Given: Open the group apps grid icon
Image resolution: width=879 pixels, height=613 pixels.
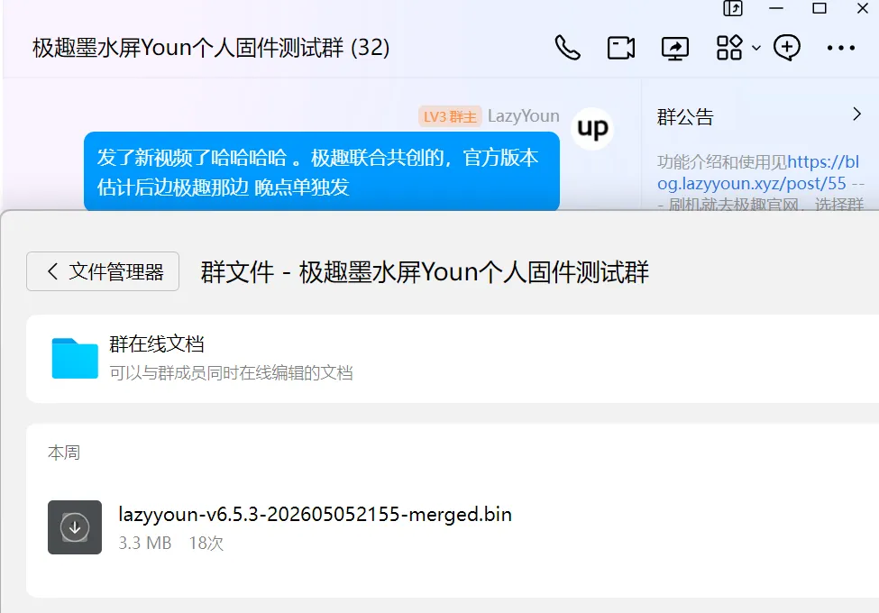Looking at the screenshot, I should 729,48.
